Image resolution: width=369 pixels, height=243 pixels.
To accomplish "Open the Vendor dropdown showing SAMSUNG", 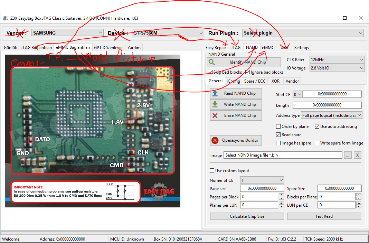I will point(67,33).
